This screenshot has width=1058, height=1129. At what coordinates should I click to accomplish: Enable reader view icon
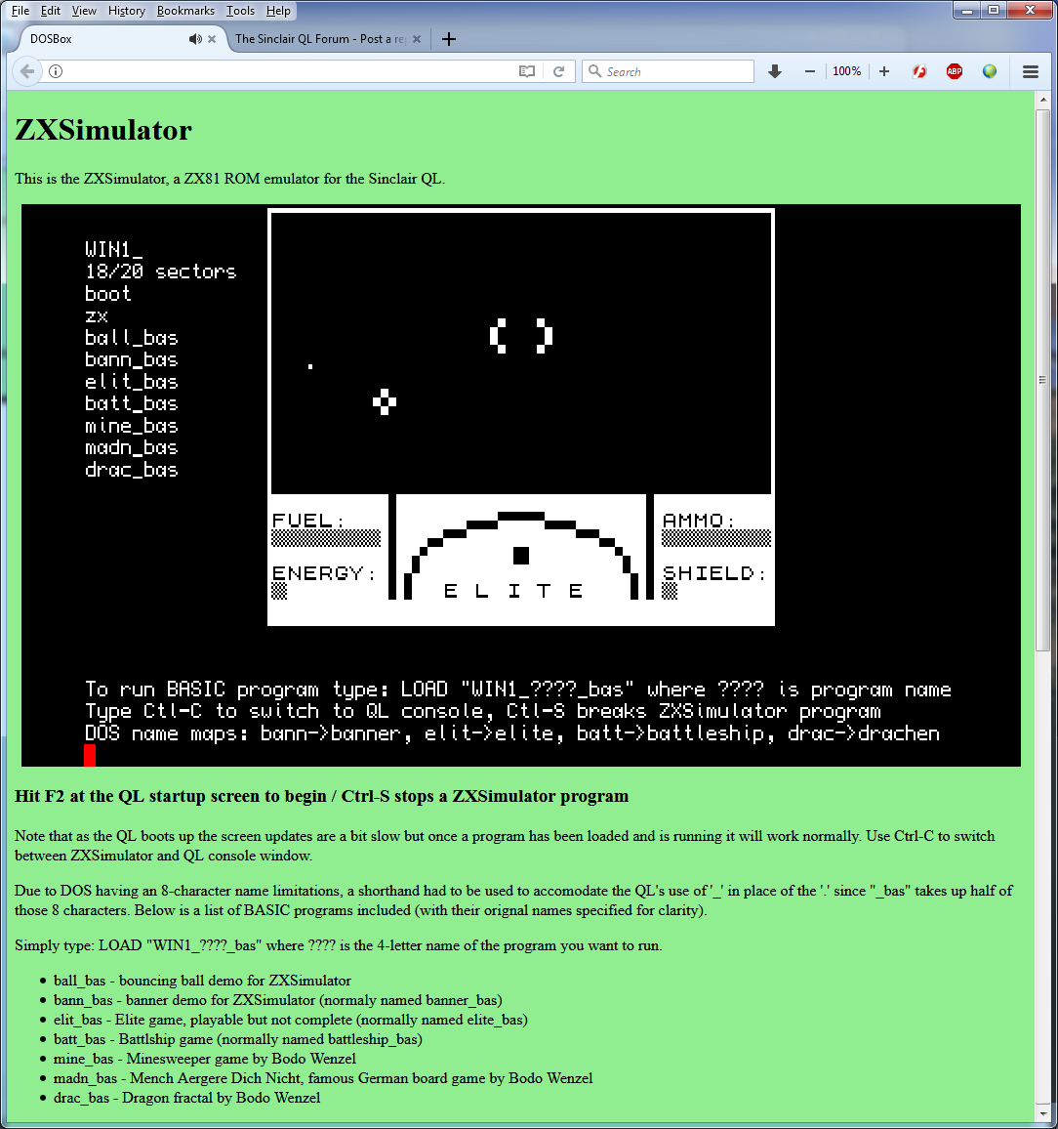click(527, 71)
